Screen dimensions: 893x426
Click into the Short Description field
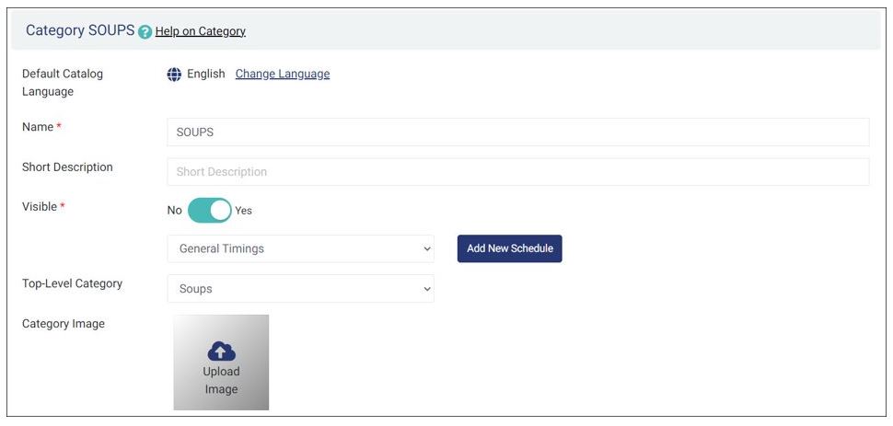pos(517,172)
